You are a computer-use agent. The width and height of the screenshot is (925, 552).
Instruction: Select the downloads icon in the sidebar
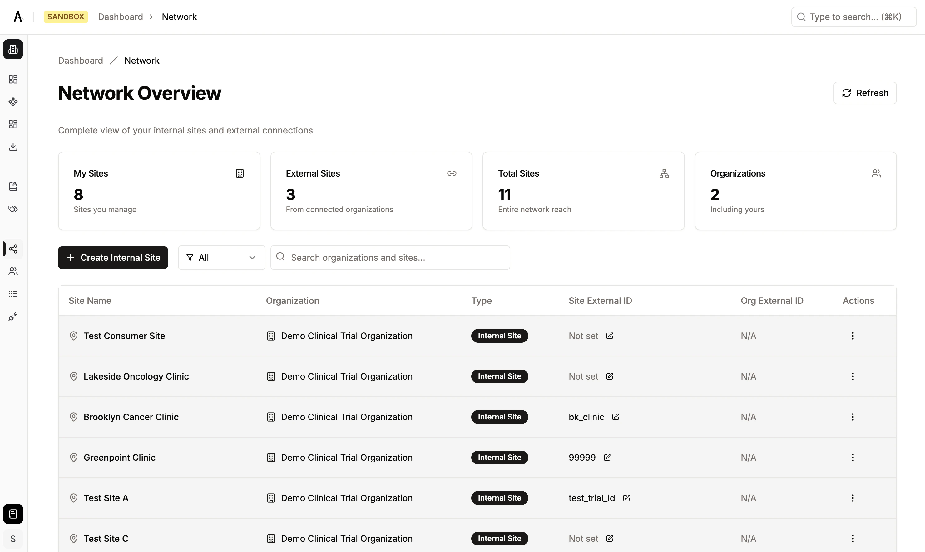point(13,146)
